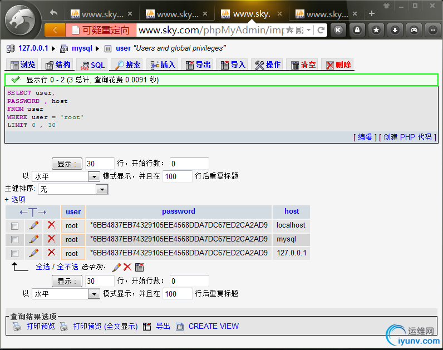Click the browser address bar URL
Image resolution: width=443 pixels, height=350 pixels.
(211, 30)
